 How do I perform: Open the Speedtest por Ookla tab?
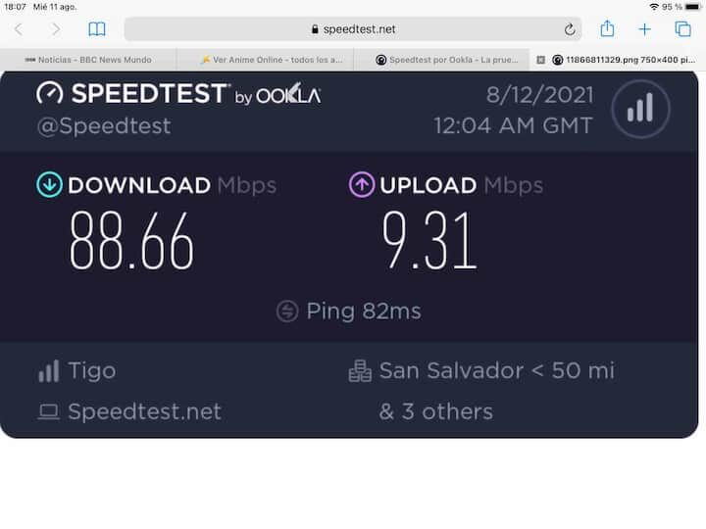click(447, 60)
